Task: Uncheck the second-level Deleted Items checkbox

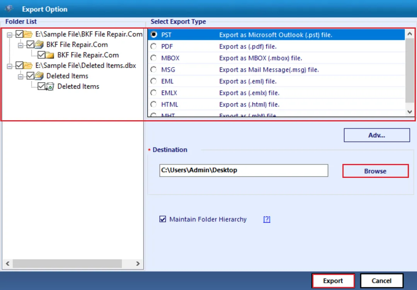Action: click(x=30, y=76)
